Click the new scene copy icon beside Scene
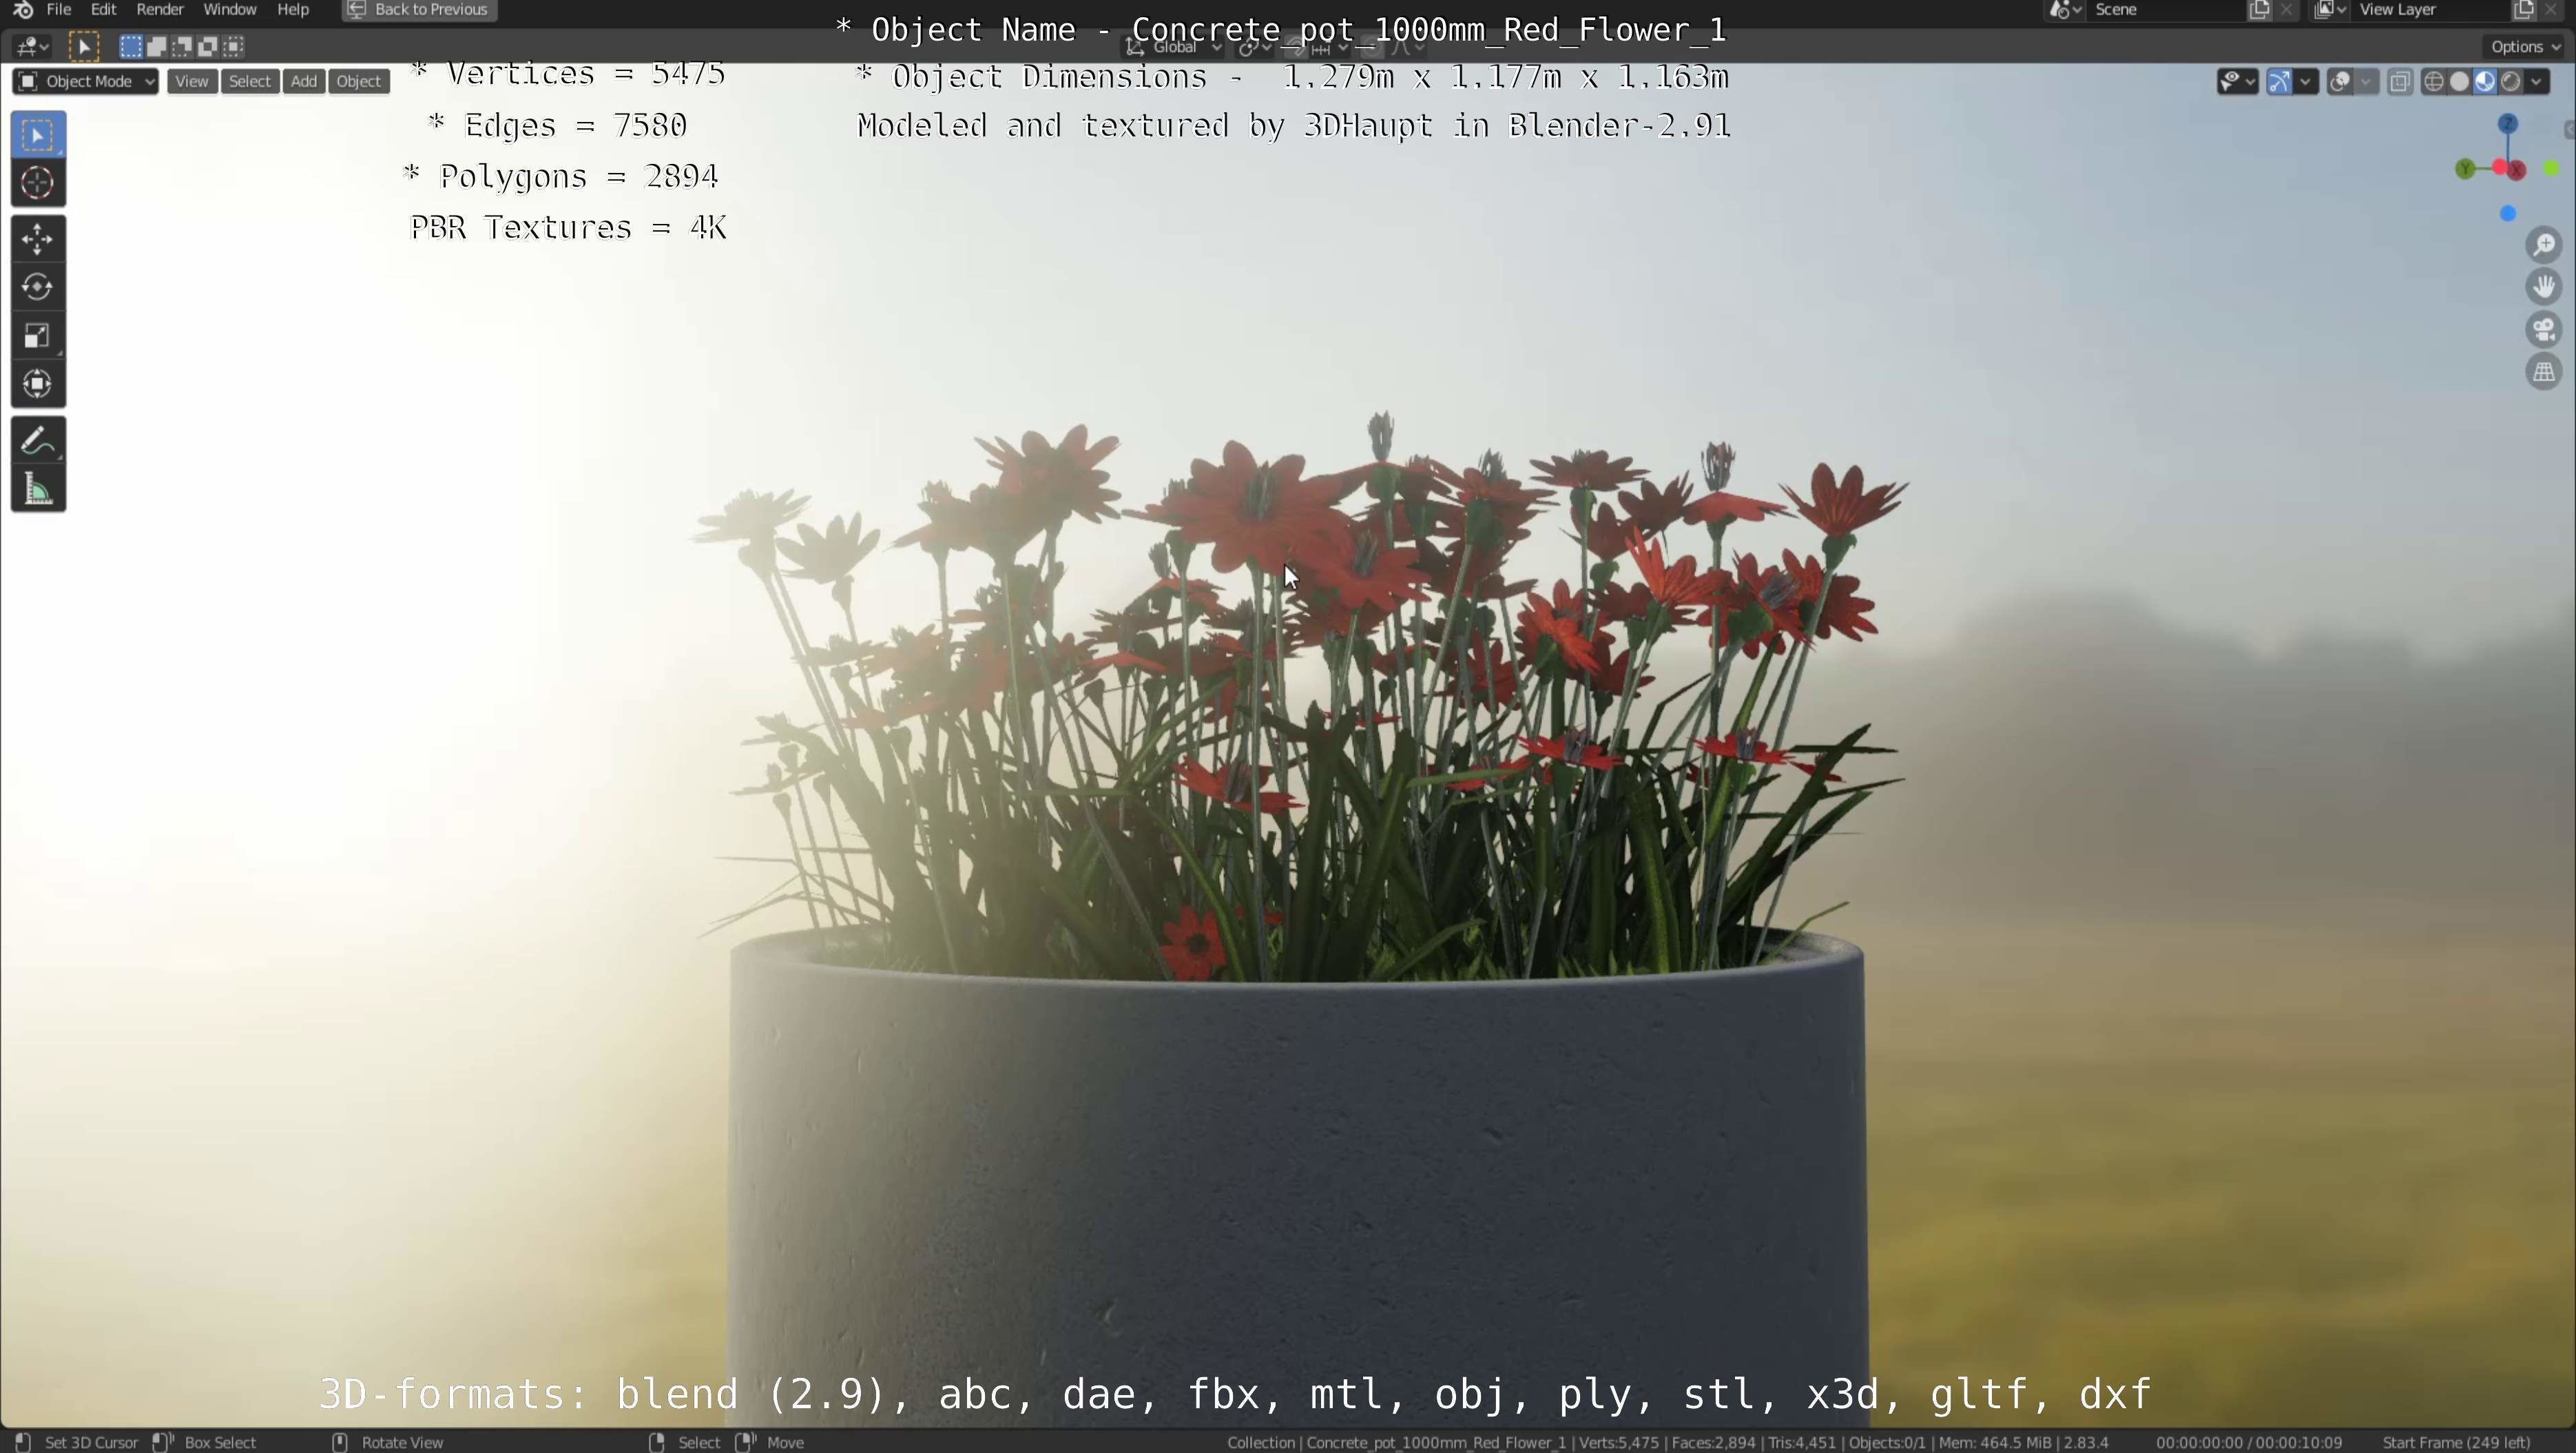The height and width of the screenshot is (1453, 2576). pos(2259,10)
